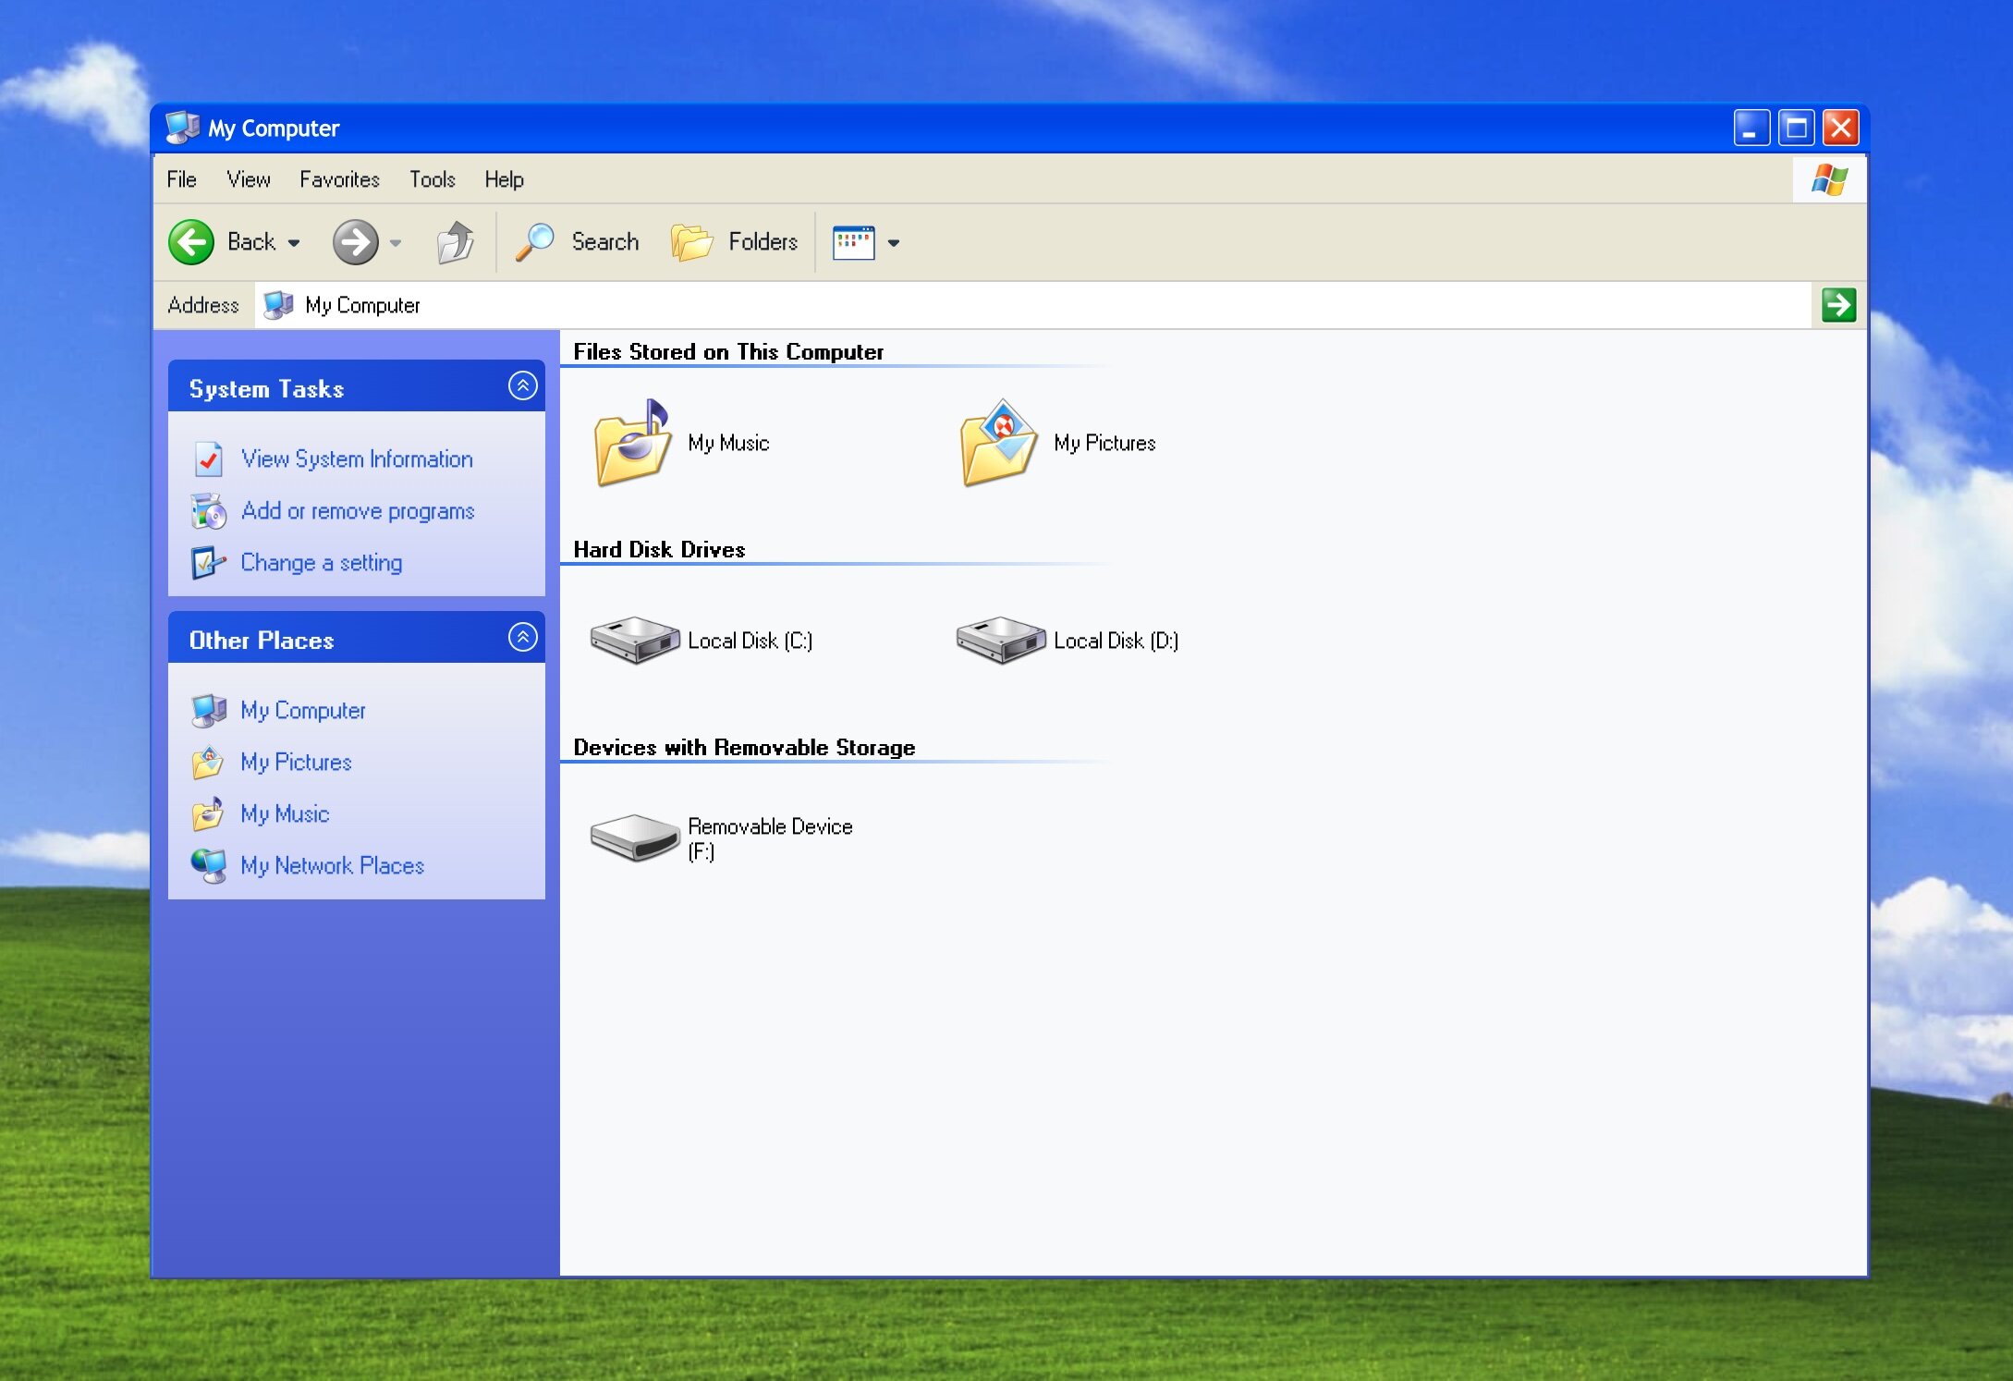Click the View System Information link
This screenshot has width=2013, height=1381.
point(357,459)
